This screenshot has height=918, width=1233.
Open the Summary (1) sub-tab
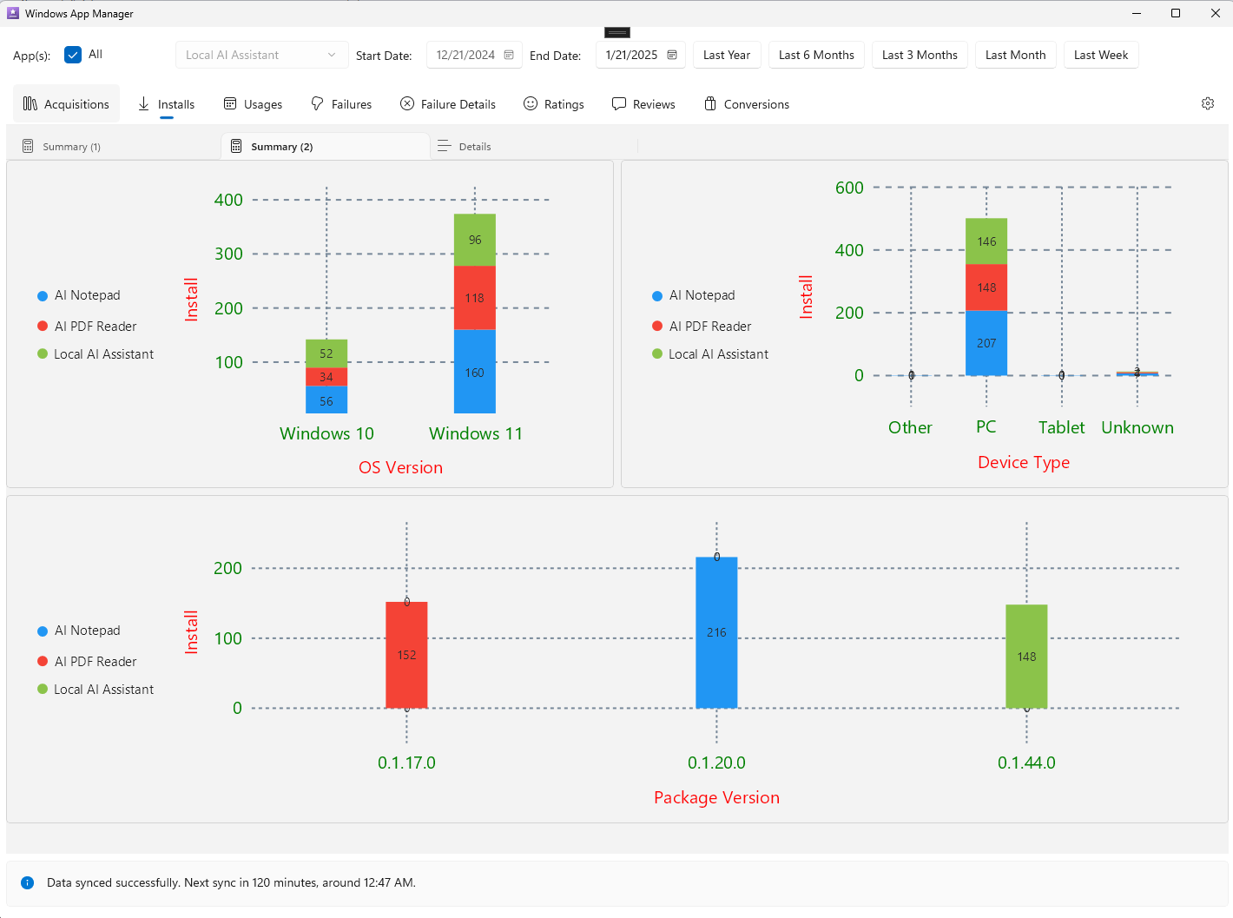62,147
